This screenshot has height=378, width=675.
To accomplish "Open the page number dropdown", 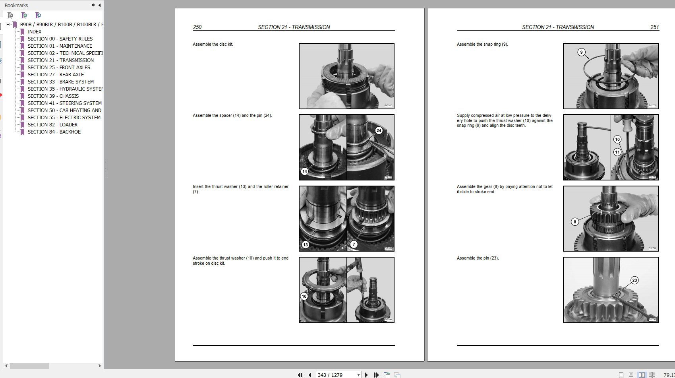I will point(358,374).
